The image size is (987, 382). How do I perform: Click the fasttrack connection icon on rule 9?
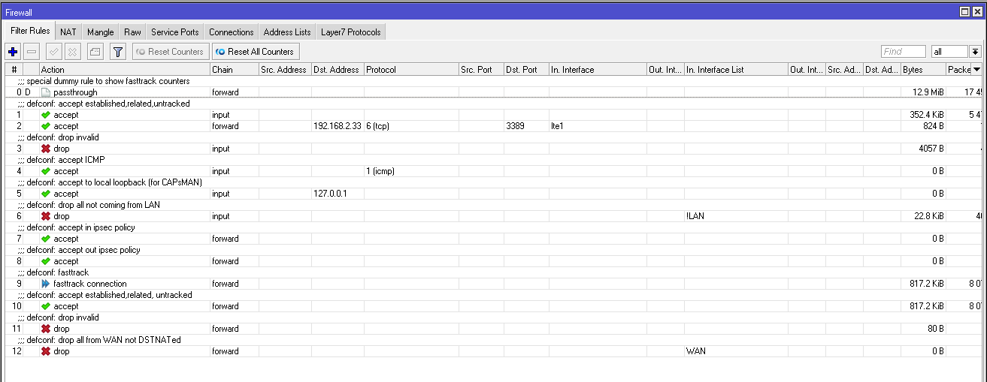[x=46, y=284]
